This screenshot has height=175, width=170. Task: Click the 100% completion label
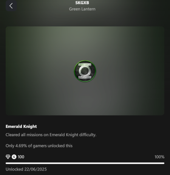[x=159, y=157]
